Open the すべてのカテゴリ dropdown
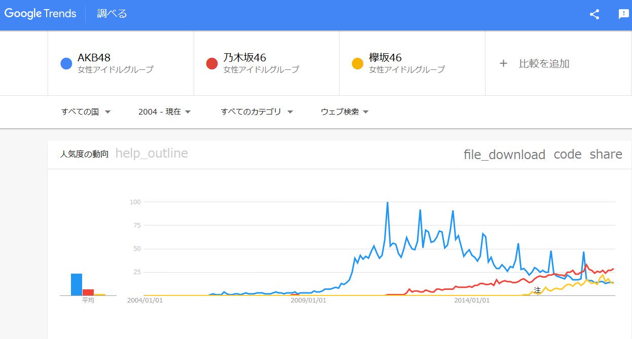The height and width of the screenshot is (339, 632). pos(257,111)
